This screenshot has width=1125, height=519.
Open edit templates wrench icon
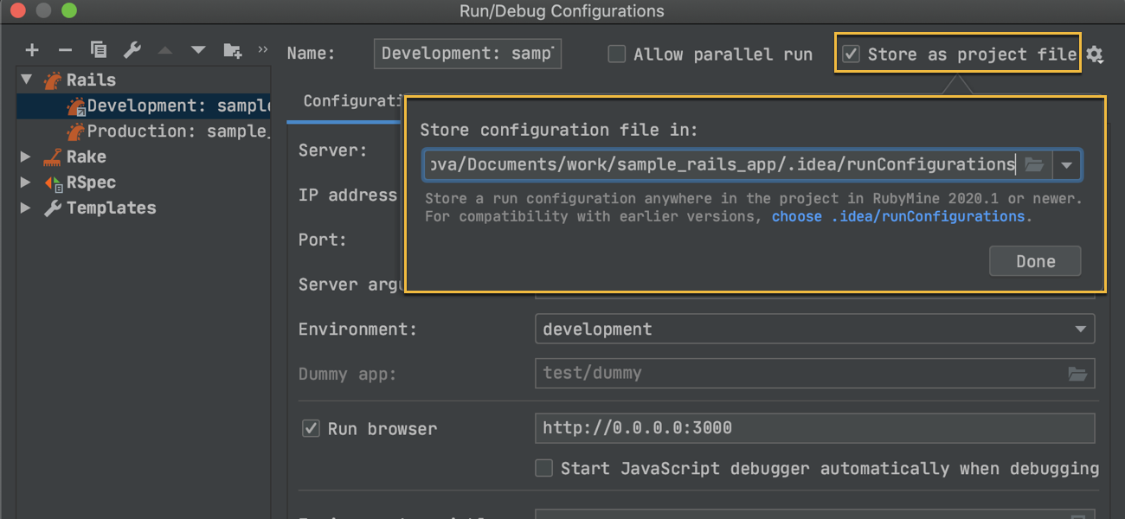(132, 50)
